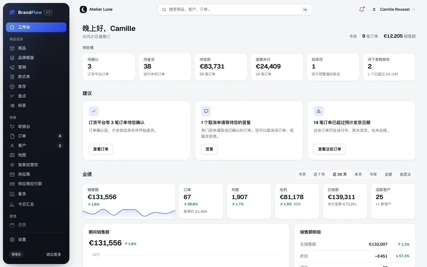Select the 近 7 天 period tab
427x267 pixels.
(319, 174)
